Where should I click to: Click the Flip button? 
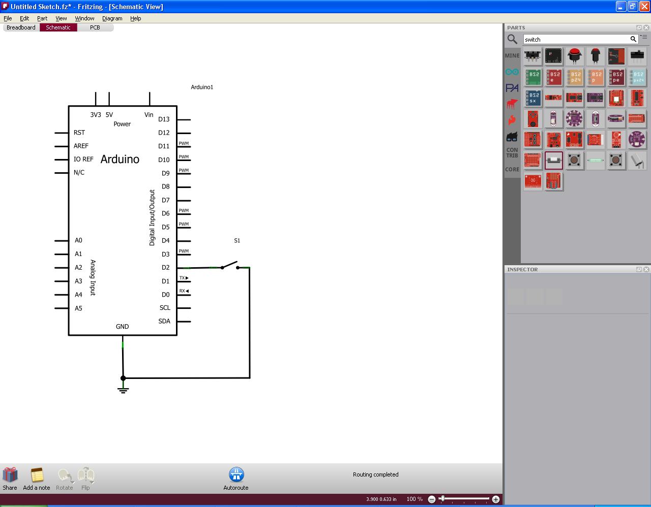click(85, 479)
